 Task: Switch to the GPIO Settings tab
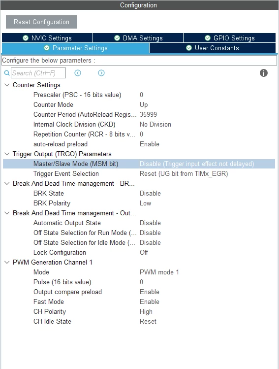pos(230,38)
